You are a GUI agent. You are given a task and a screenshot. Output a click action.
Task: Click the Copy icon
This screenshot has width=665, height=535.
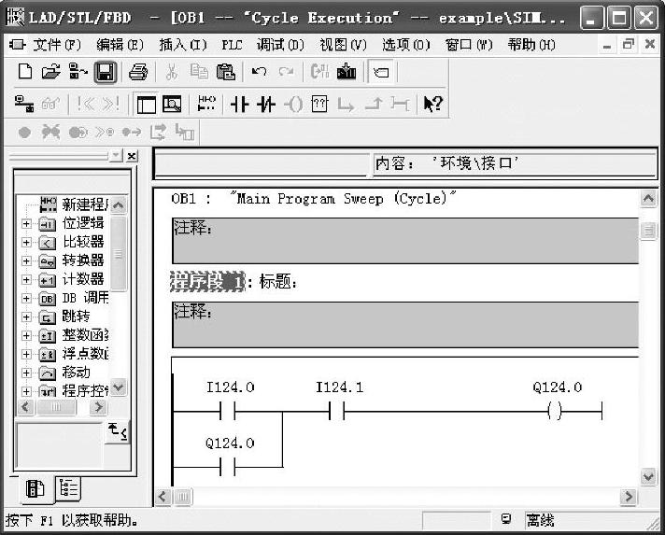(199, 72)
